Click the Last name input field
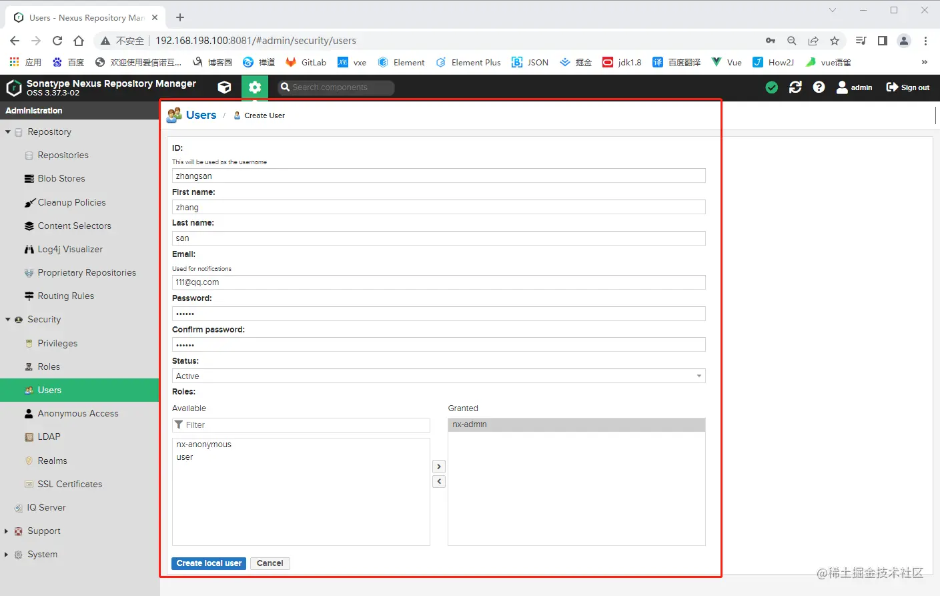 point(438,238)
